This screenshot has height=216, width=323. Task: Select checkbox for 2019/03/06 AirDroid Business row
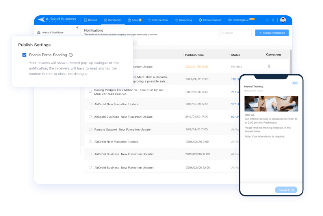(90, 154)
